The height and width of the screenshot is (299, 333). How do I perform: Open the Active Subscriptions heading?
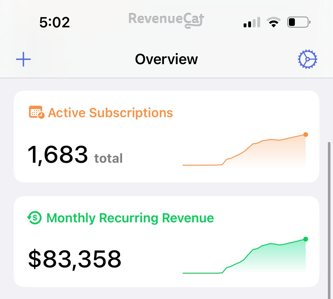110,113
